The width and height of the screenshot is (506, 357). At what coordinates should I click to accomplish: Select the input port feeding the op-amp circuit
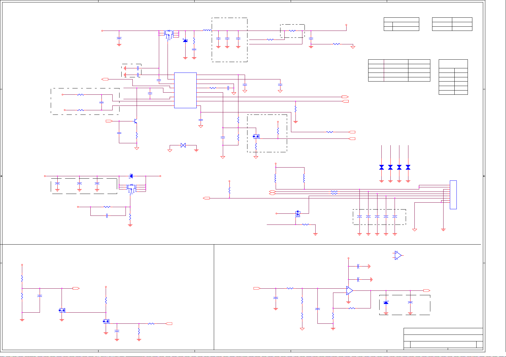(257, 288)
